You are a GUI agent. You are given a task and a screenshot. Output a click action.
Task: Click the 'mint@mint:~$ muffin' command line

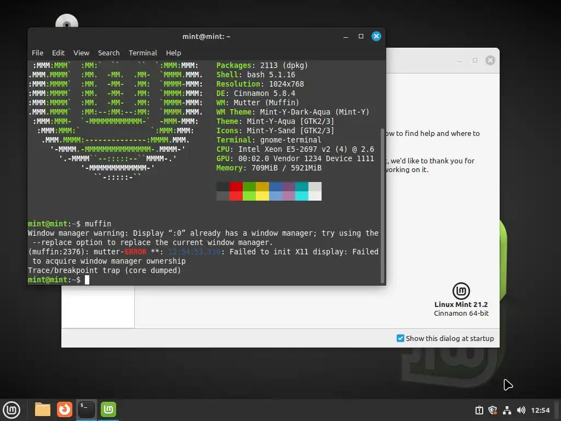[x=70, y=224]
